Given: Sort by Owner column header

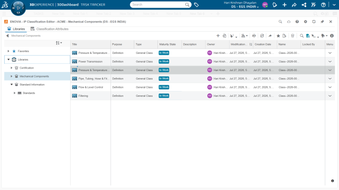Looking at the screenshot, I should coord(217,44).
